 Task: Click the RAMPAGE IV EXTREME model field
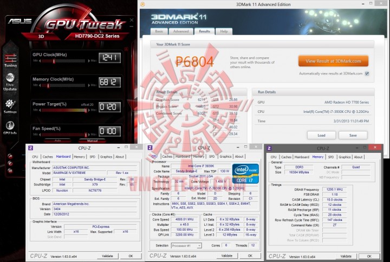point(79,173)
